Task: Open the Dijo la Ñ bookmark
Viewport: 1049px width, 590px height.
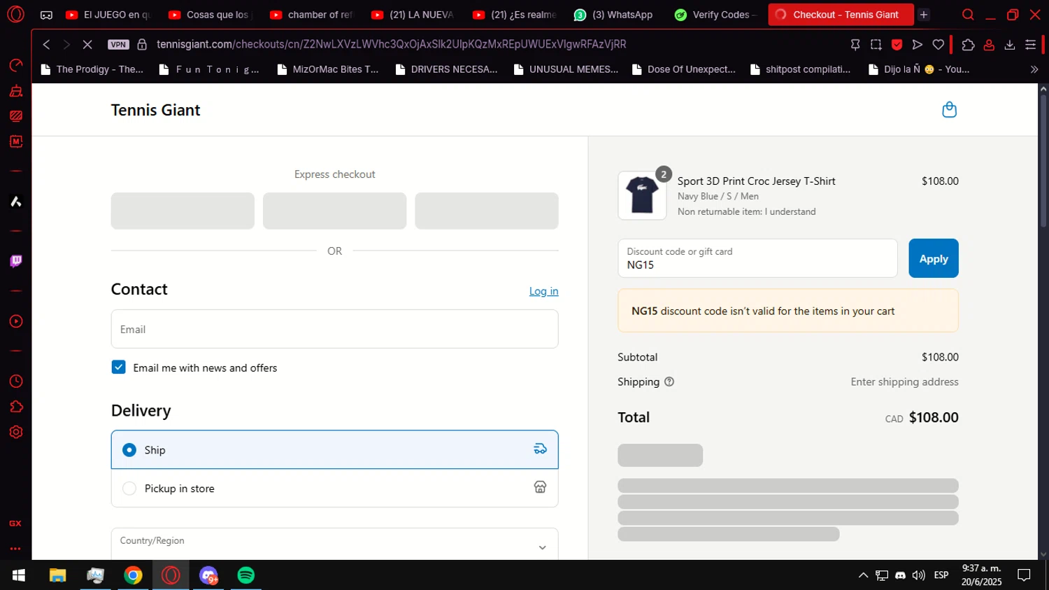Action: 919,69
